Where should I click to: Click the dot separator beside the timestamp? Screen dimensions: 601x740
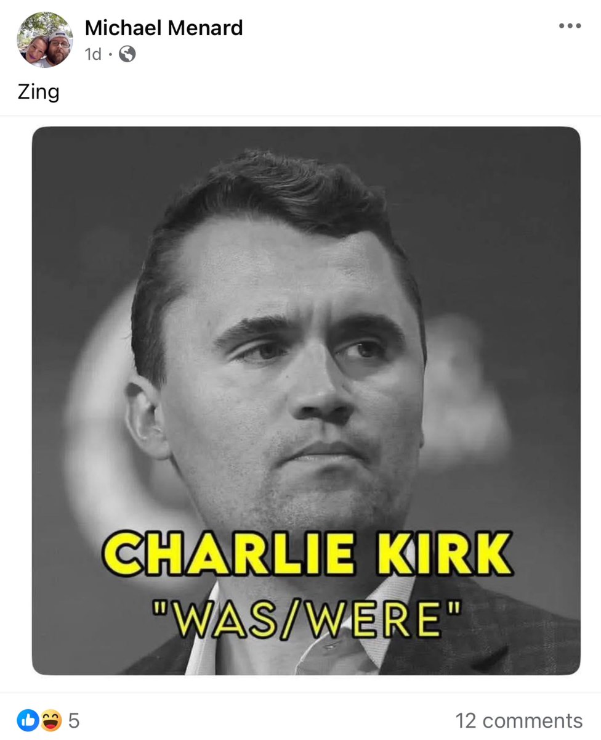pos(111,55)
